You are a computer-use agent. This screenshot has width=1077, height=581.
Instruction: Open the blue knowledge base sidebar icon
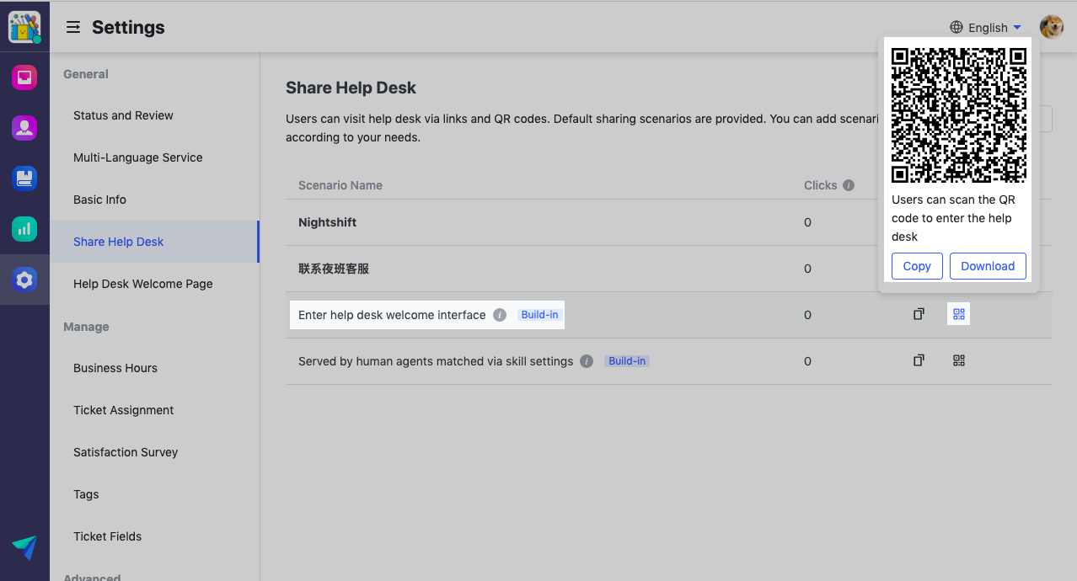tap(24, 179)
